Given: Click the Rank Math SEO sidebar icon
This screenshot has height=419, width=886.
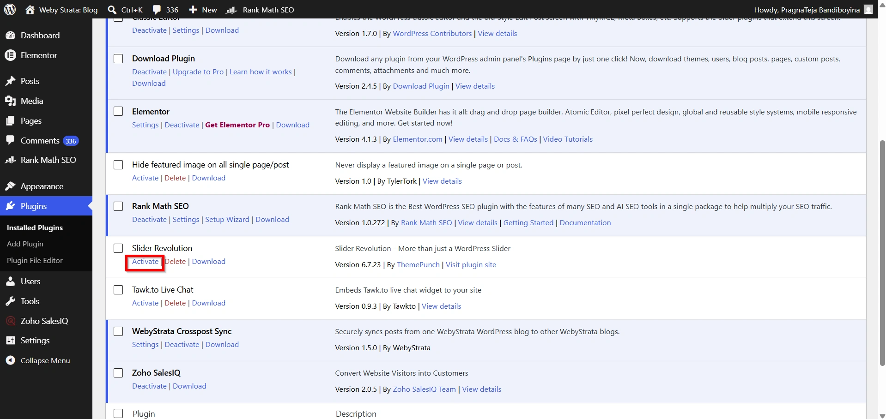Looking at the screenshot, I should click(11, 160).
